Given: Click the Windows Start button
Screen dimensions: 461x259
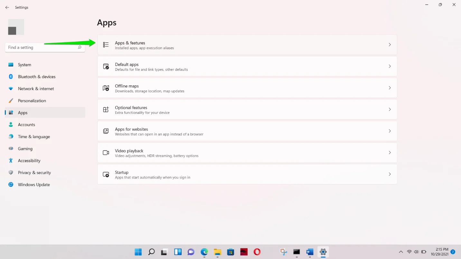Looking at the screenshot, I should [x=138, y=252].
